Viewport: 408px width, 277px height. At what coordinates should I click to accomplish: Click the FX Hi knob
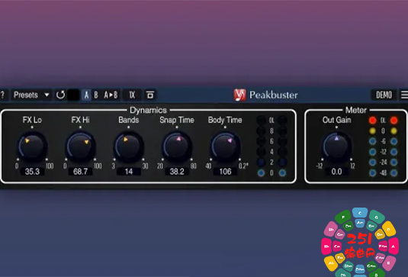[x=80, y=146]
